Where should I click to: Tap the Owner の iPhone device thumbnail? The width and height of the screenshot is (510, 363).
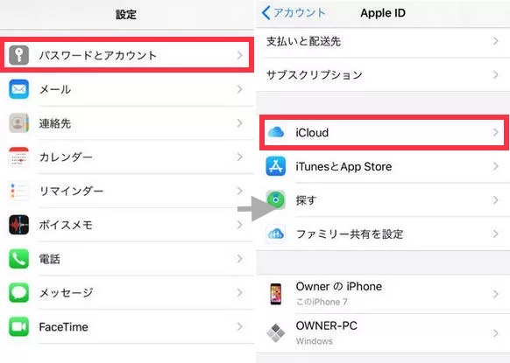point(276,294)
